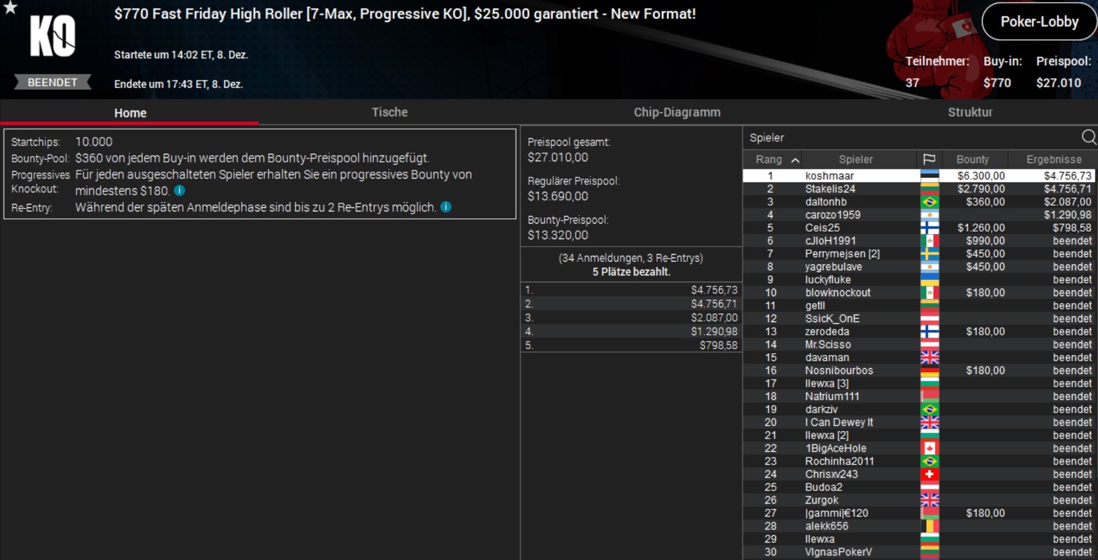Sort players by Ergebnisse column

tap(1053, 160)
